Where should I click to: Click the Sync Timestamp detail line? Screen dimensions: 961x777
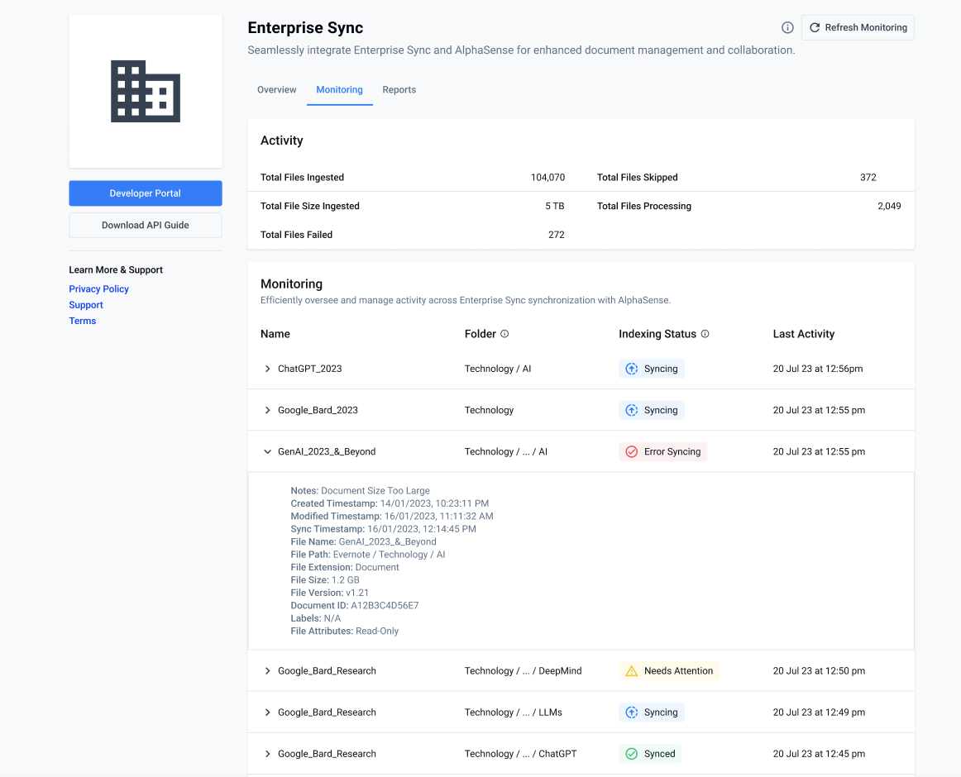pos(383,529)
